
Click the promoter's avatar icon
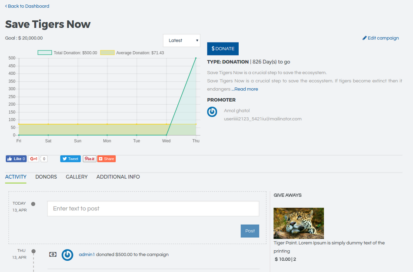(212, 112)
